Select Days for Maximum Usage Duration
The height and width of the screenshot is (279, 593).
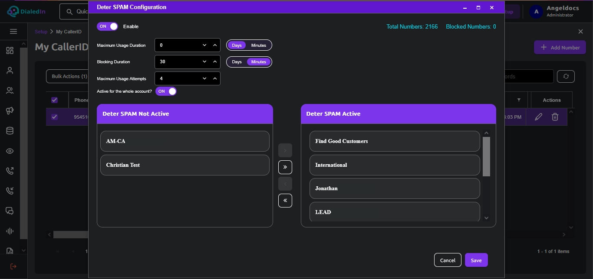click(237, 45)
